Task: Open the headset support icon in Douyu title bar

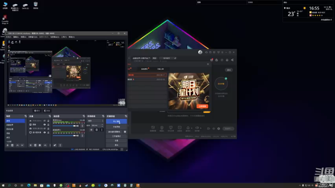Action: [x=206, y=52]
